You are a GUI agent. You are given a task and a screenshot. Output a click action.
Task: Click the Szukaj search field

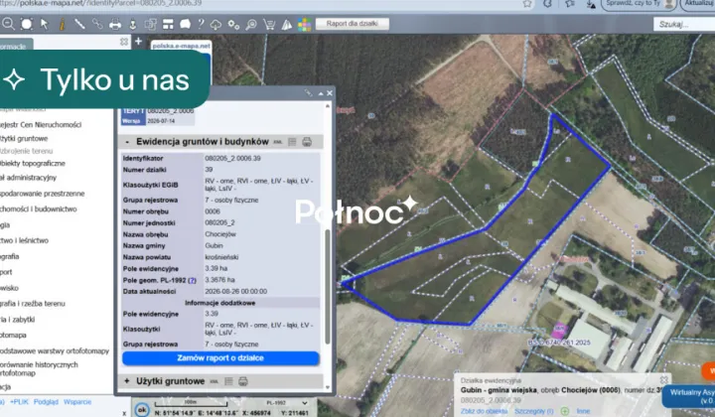684,24
